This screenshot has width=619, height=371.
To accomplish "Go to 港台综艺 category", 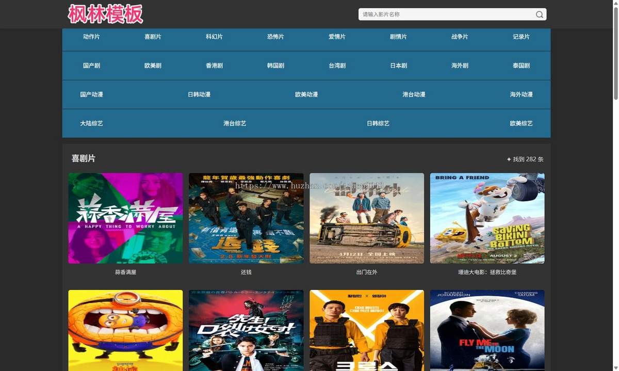I will 235,123.
